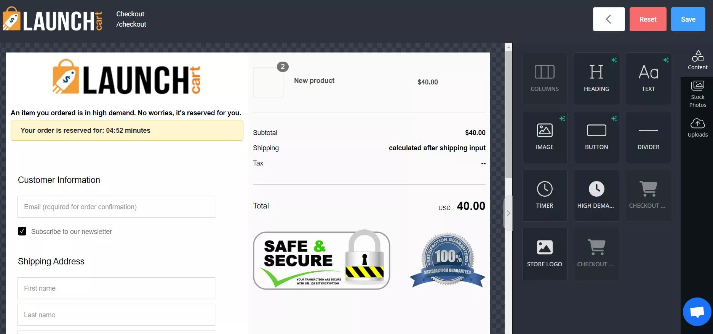Click the preview vertical scrollbar
The image size is (713, 334).
[508, 114]
